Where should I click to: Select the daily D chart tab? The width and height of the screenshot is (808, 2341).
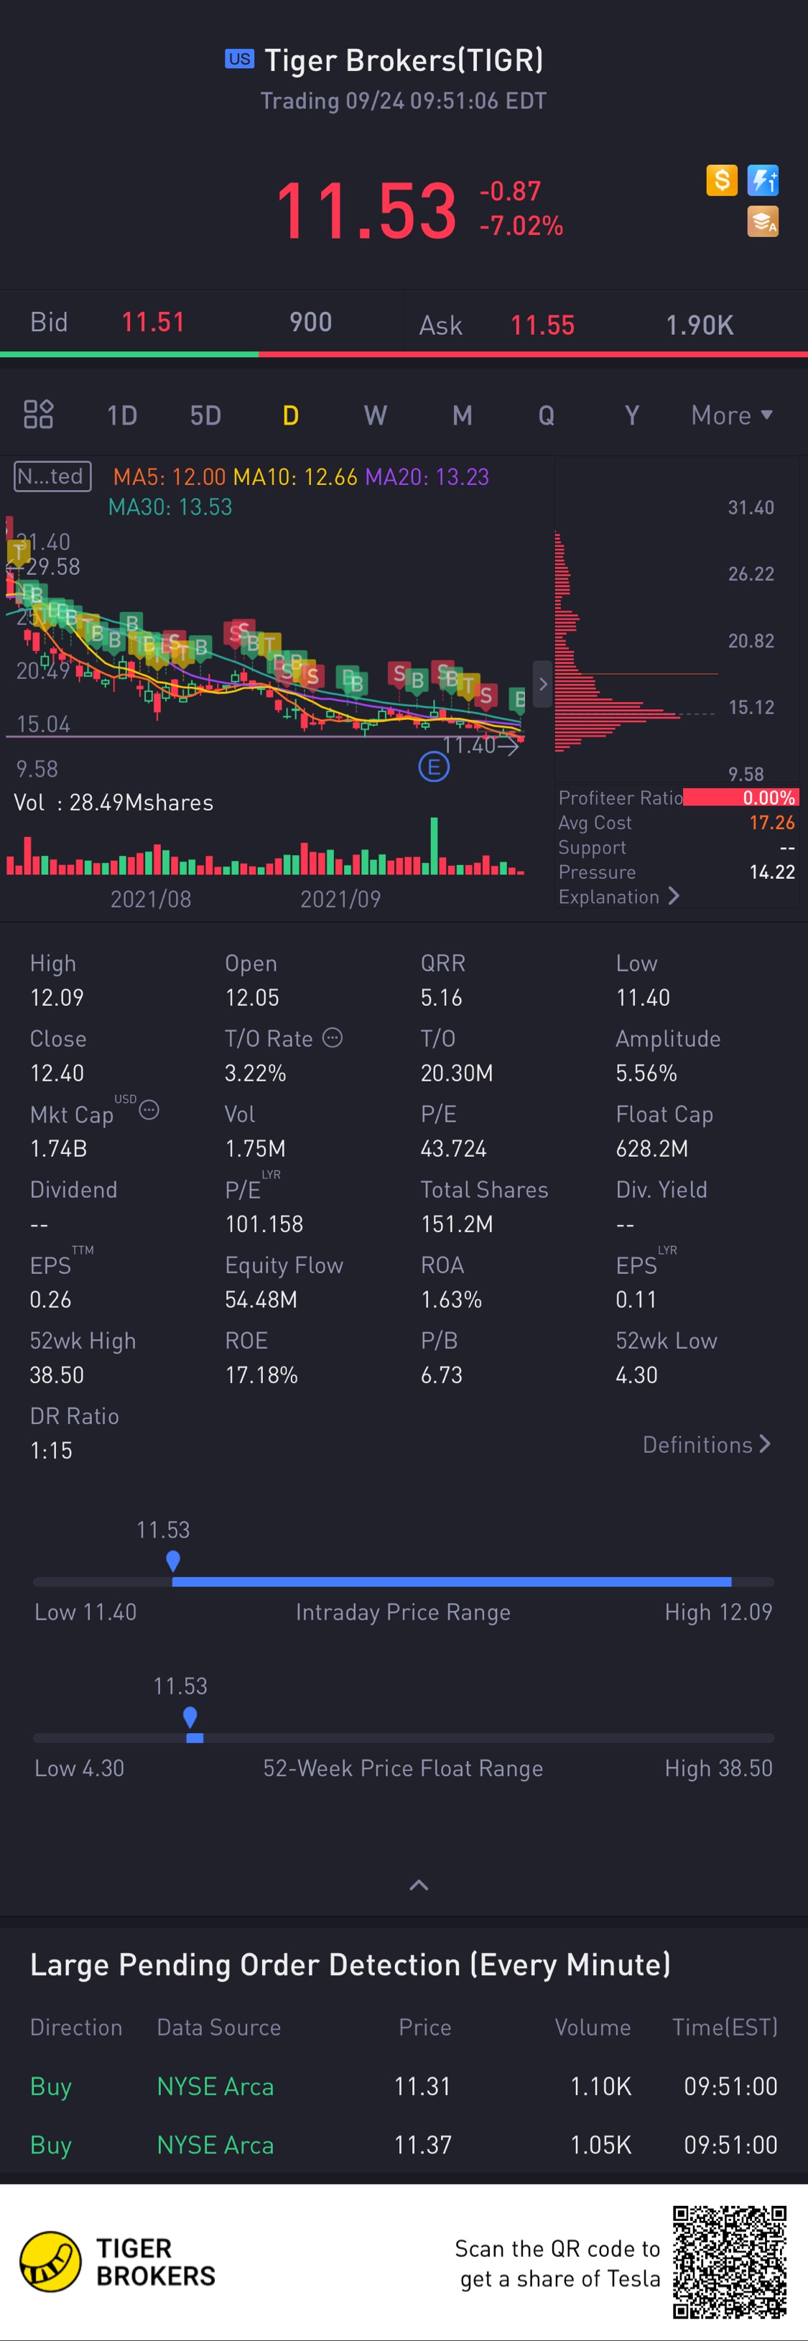290,415
